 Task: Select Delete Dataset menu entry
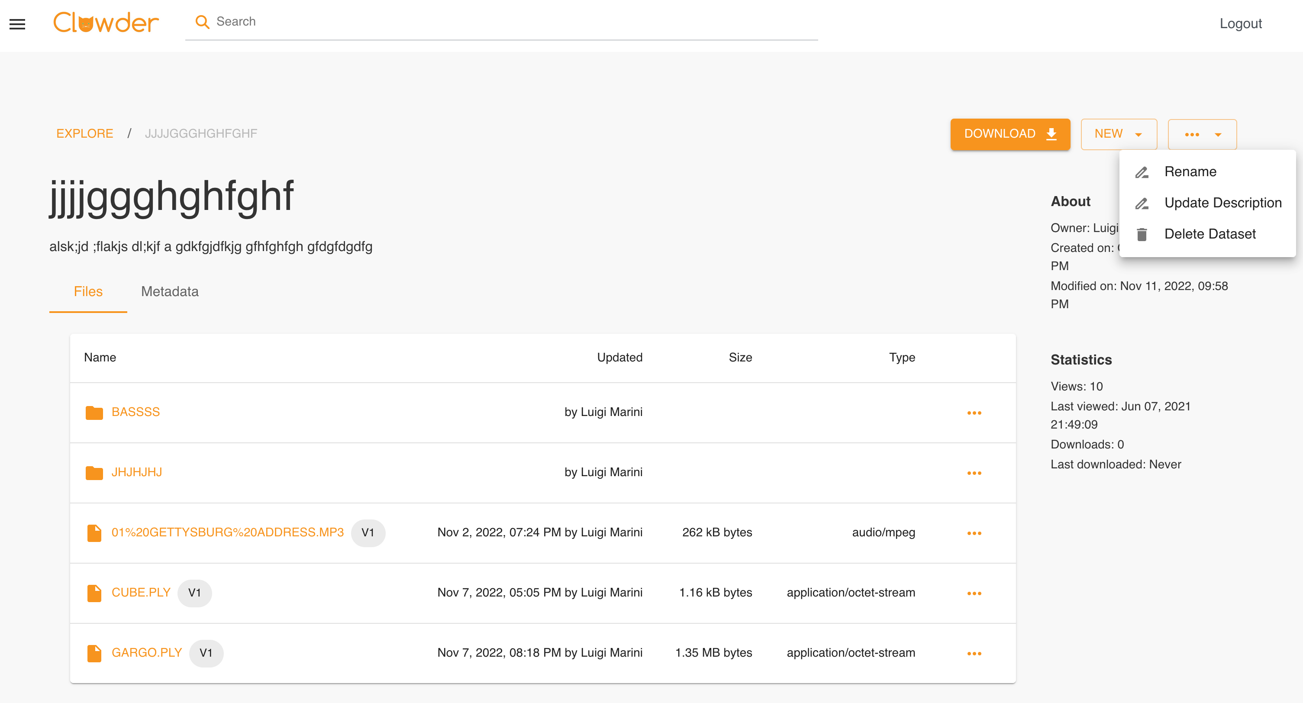1209,234
